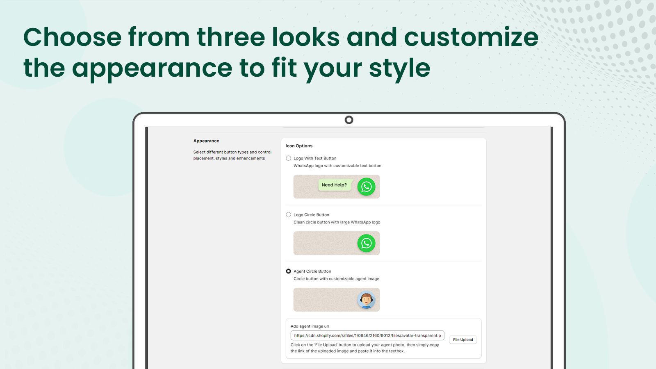656x369 pixels.
Task: Click the 'Logo With Text Button' label text
Action: coord(315,158)
